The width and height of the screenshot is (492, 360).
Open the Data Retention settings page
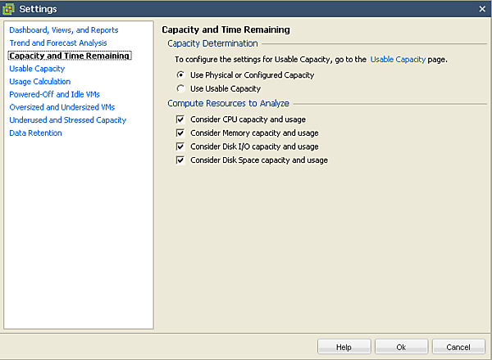(35, 133)
